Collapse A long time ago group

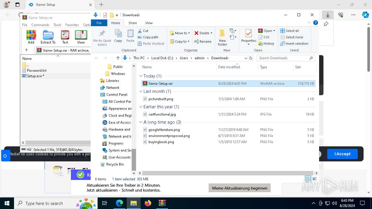coord(141,122)
